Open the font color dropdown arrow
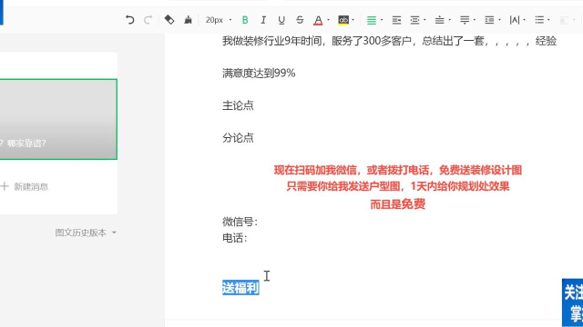The height and width of the screenshot is (327, 583). point(328,20)
